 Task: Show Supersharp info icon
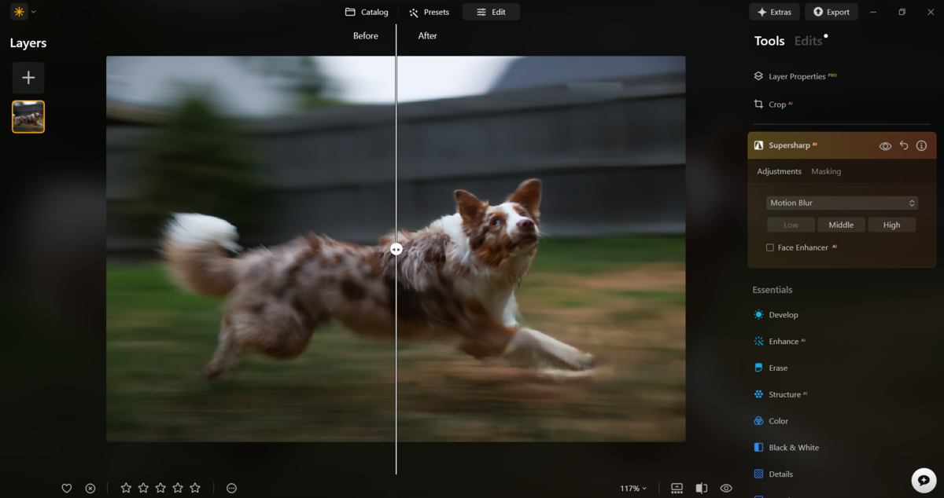click(x=921, y=145)
